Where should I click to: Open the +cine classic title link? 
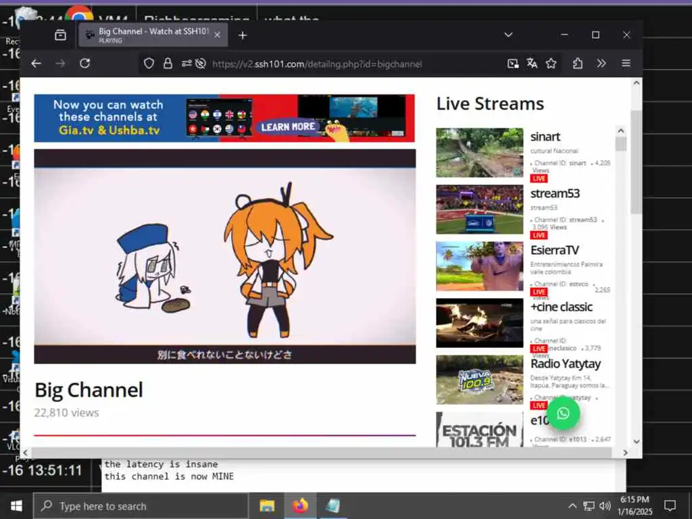pos(562,307)
